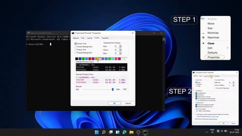This screenshot has width=242, height=136.
Task: Choose Move in the Step 1 menu
Action: [x=211, y=23]
